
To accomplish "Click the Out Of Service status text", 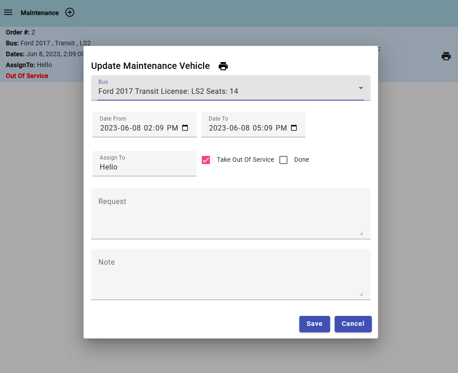I will (x=27, y=76).
